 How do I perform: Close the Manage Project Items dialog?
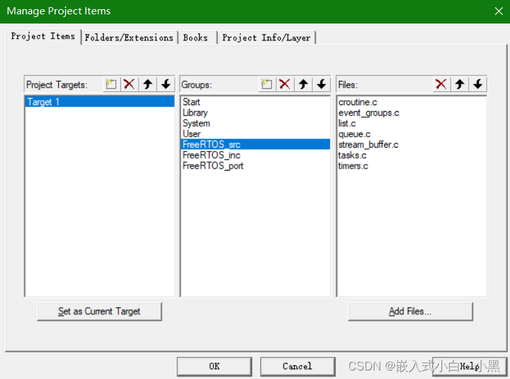[499, 11]
